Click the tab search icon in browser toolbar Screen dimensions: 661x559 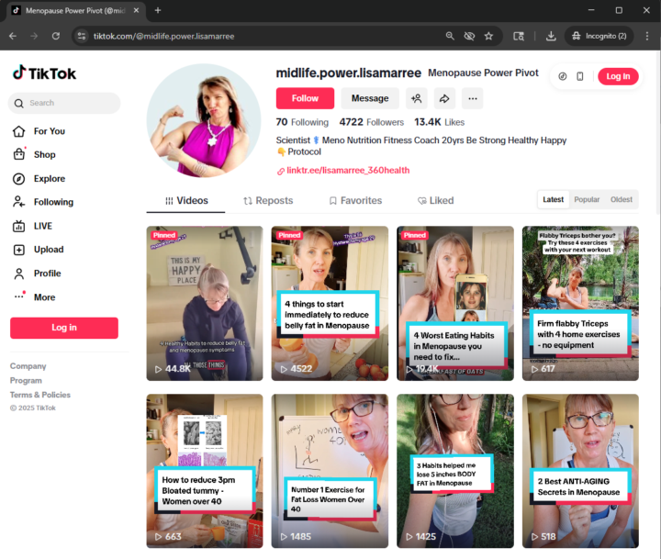(x=519, y=36)
